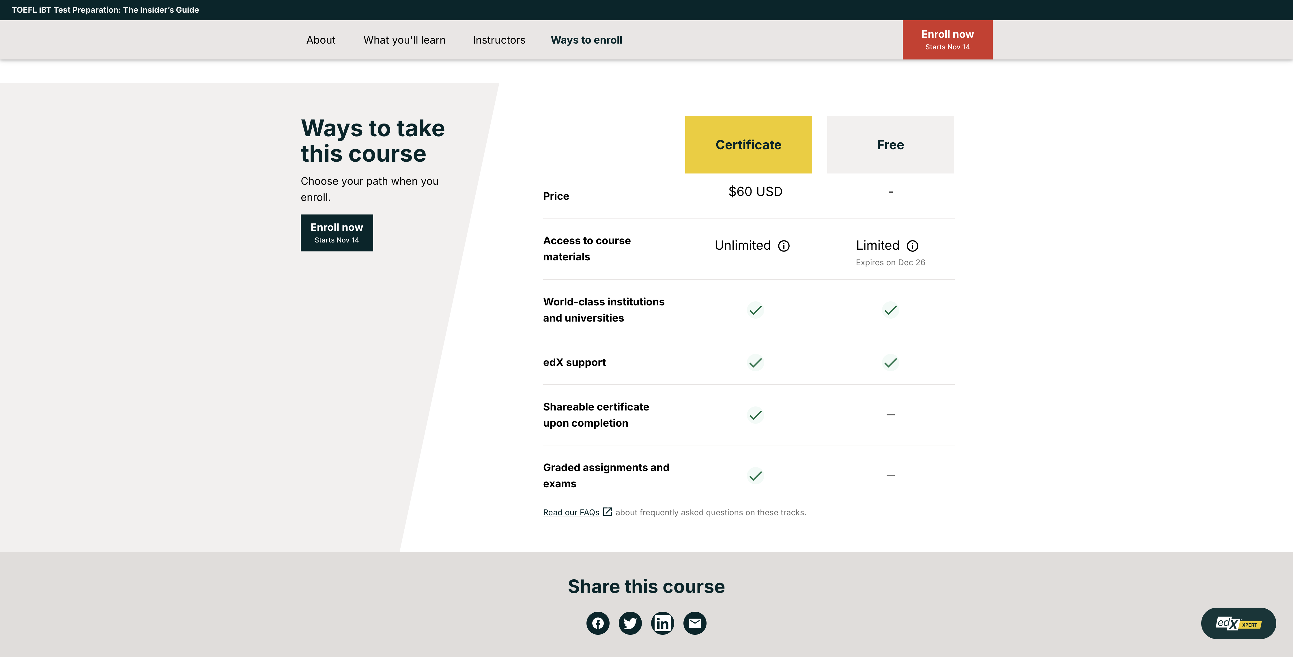Click Certificate checkmark for edX support

755,362
